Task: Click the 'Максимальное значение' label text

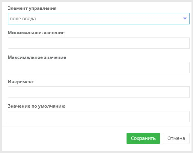Action: (x=37, y=57)
